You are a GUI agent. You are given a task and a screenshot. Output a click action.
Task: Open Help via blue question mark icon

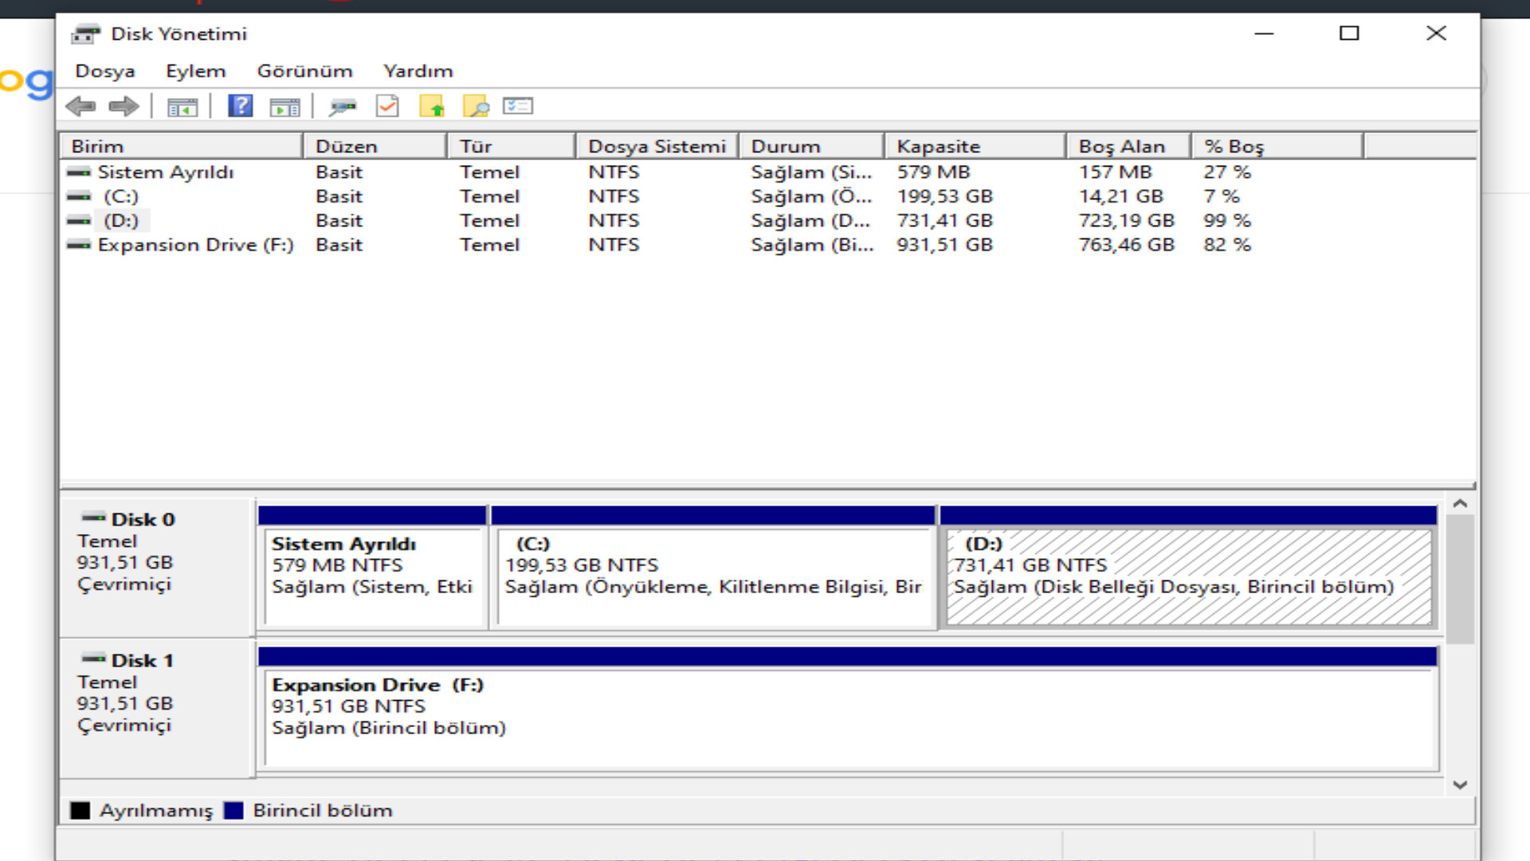(x=240, y=106)
